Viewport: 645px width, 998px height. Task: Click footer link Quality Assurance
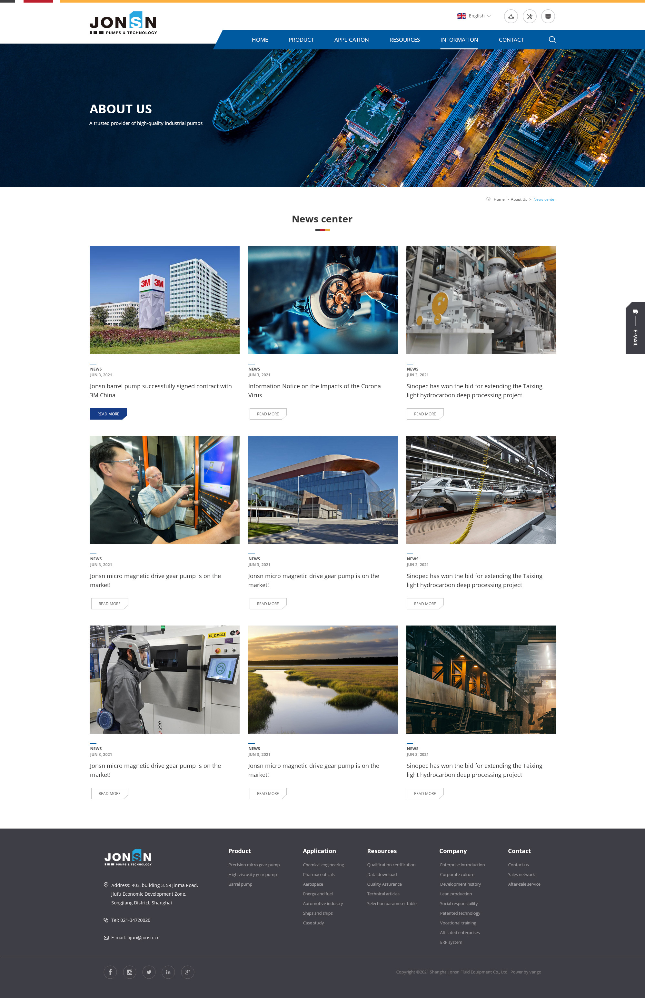[x=384, y=884]
